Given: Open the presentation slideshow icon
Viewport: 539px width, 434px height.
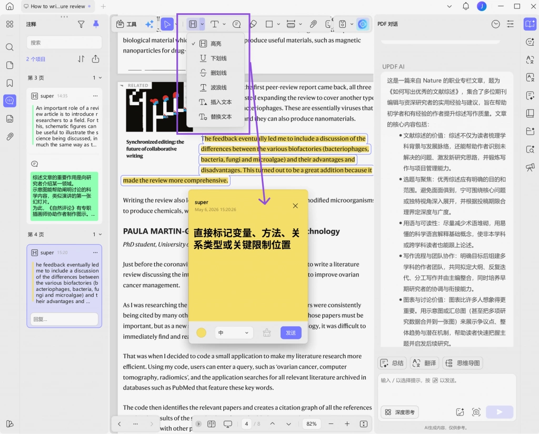Looking at the screenshot, I should 227,423.
